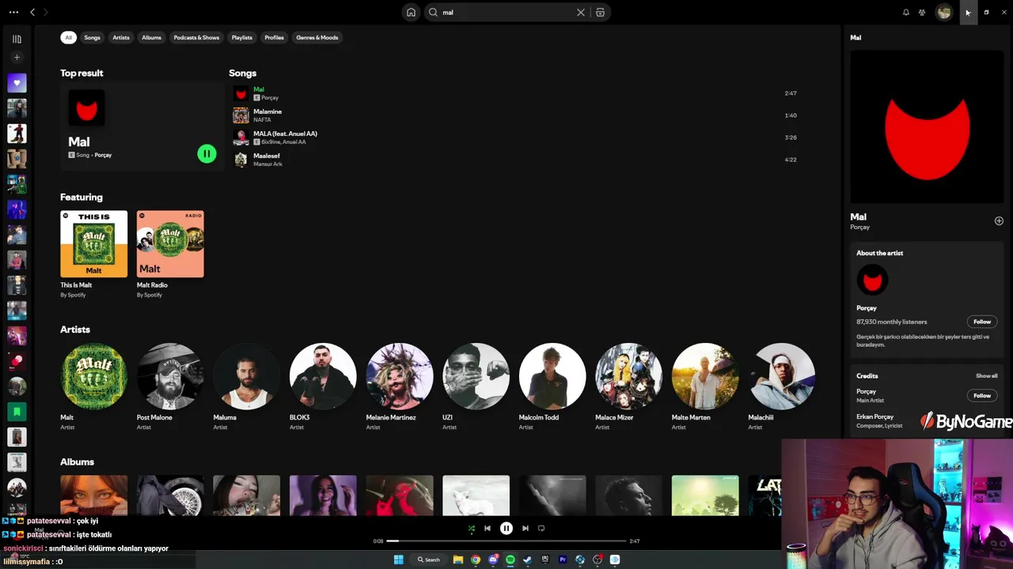Click the Mal song title in panel

(x=858, y=217)
